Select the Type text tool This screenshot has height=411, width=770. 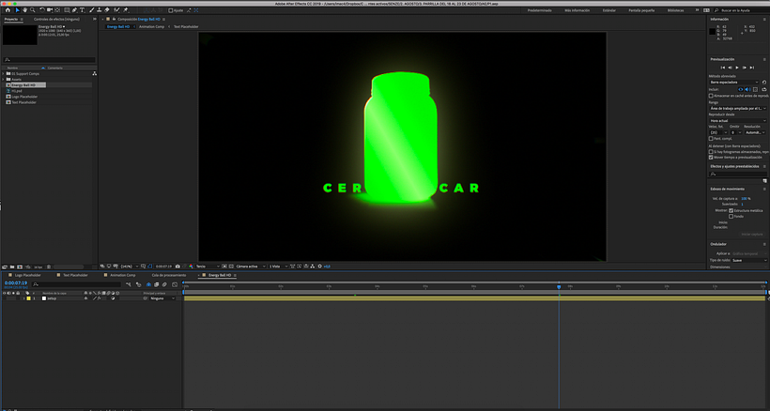pyautogui.click(x=82, y=9)
